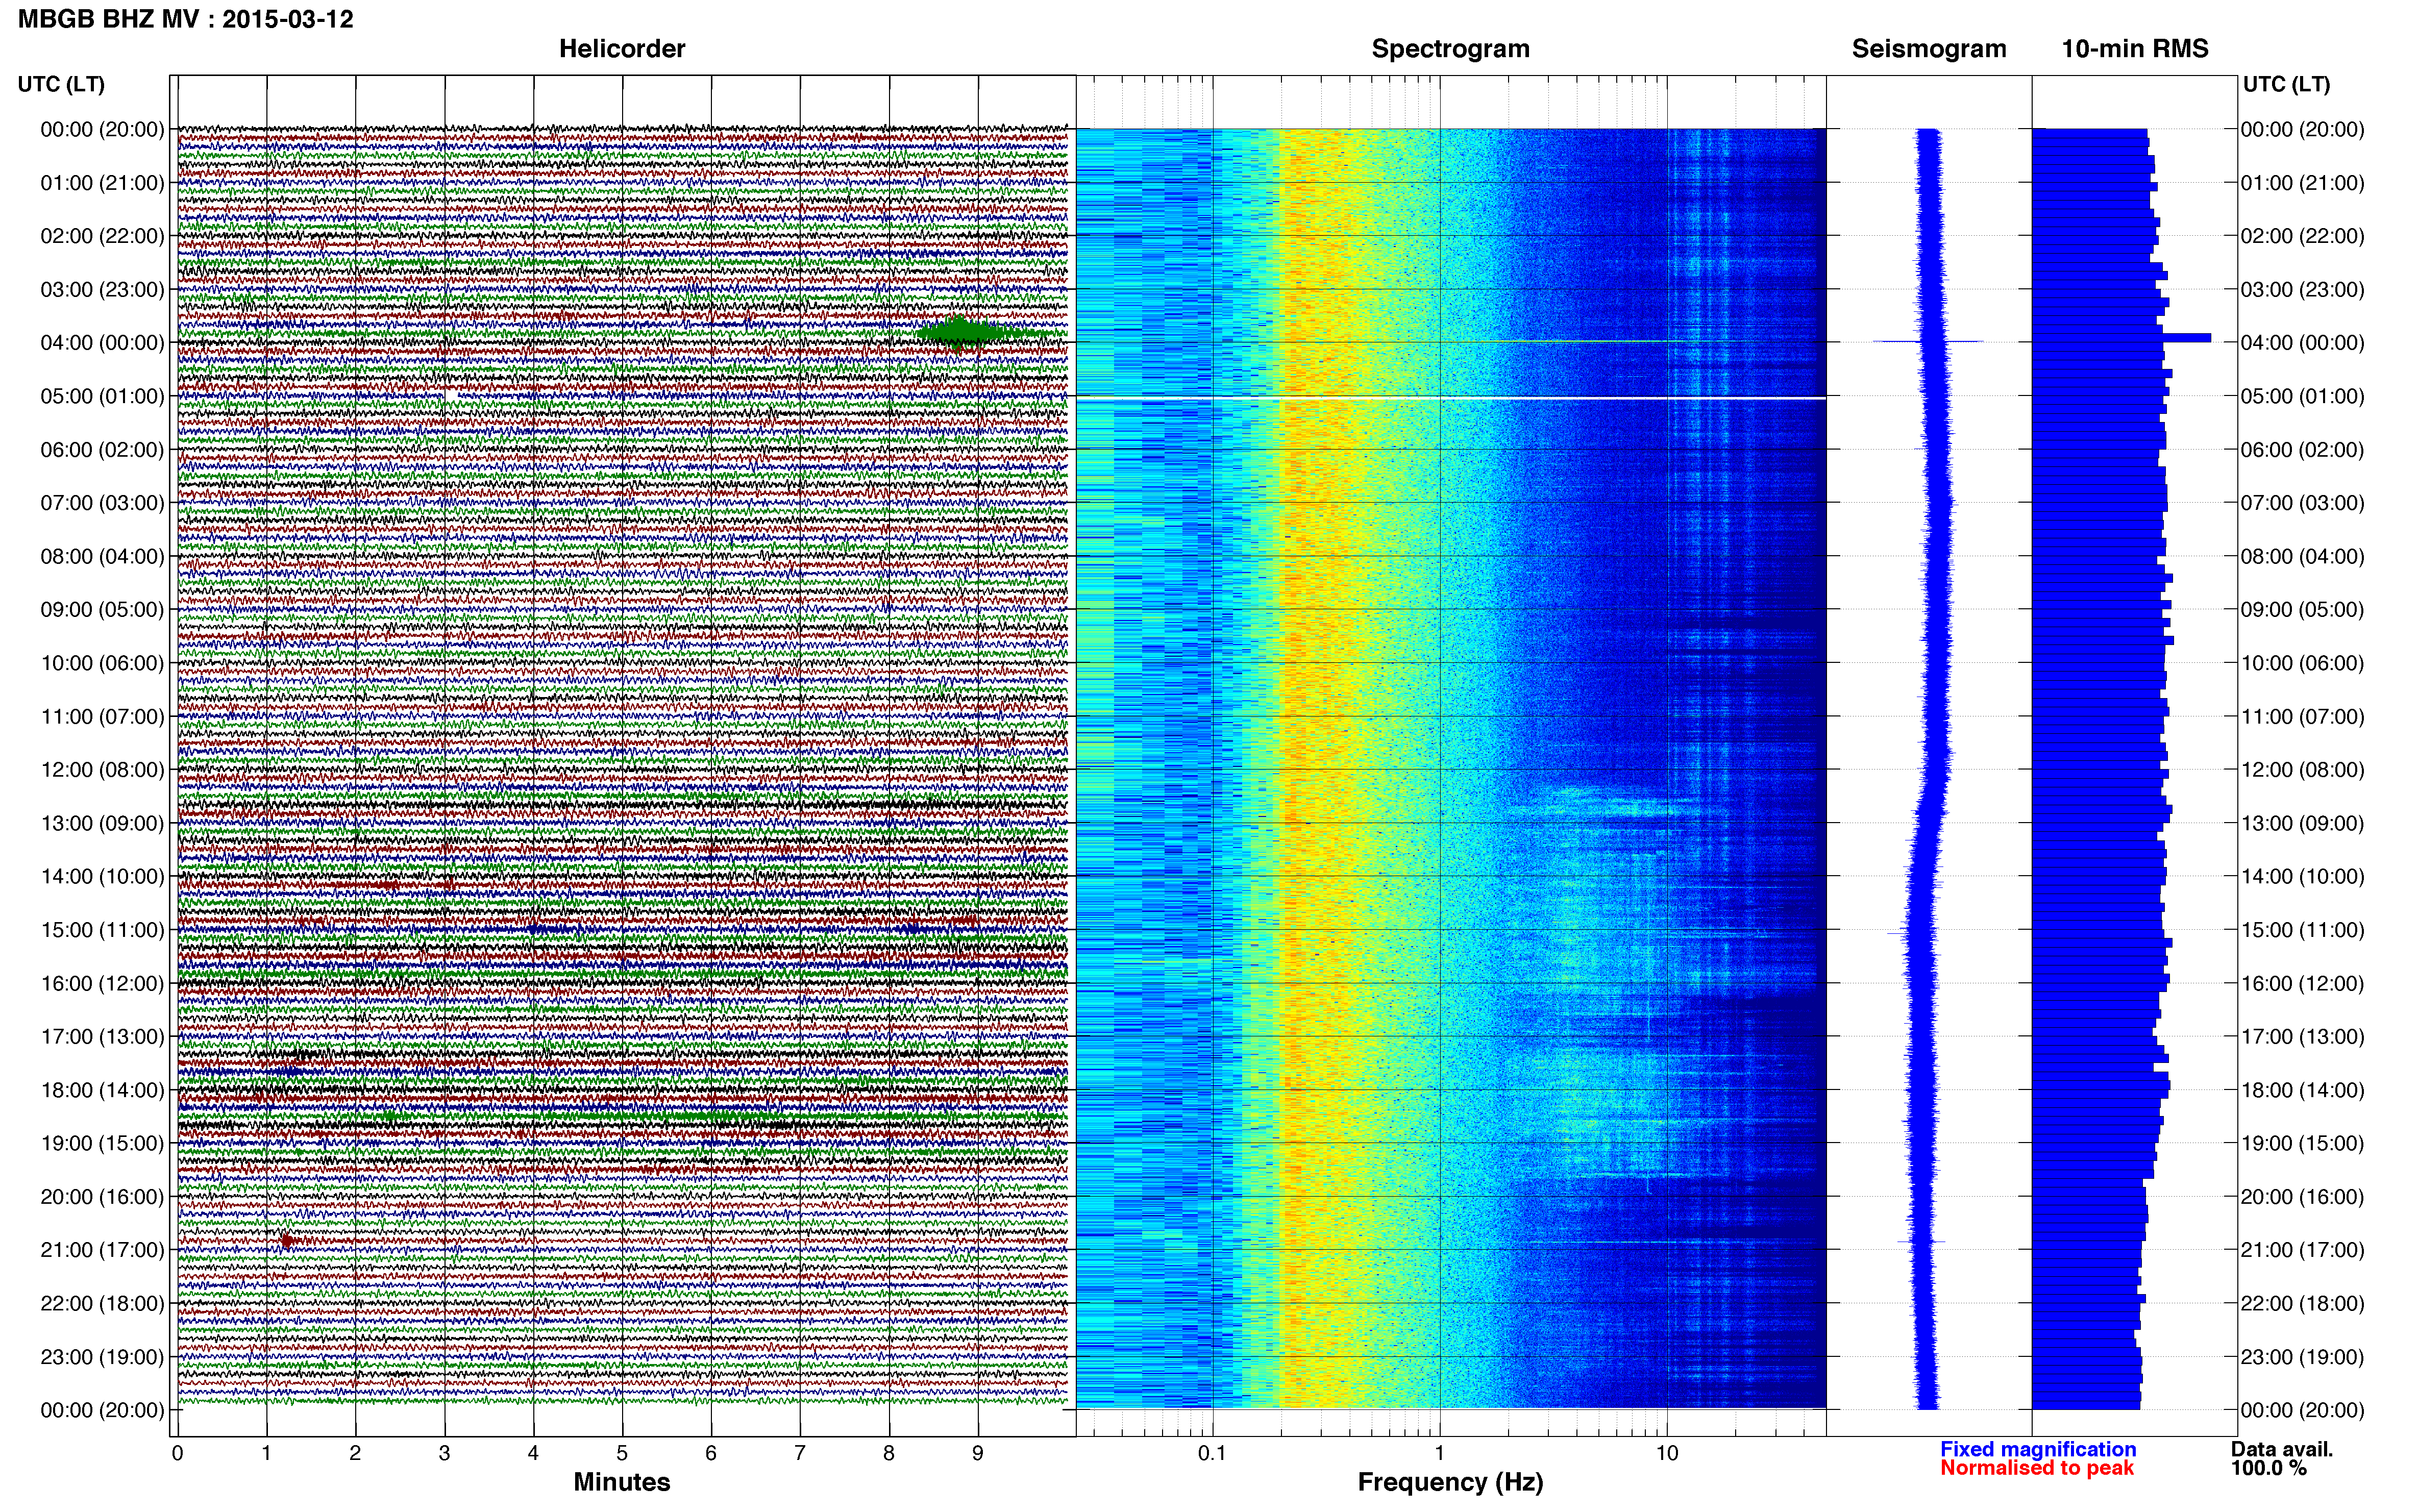This screenshot has width=2419, height=1512.
Task: Click the "9" tick on Minutes axis
Action: [978, 1453]
